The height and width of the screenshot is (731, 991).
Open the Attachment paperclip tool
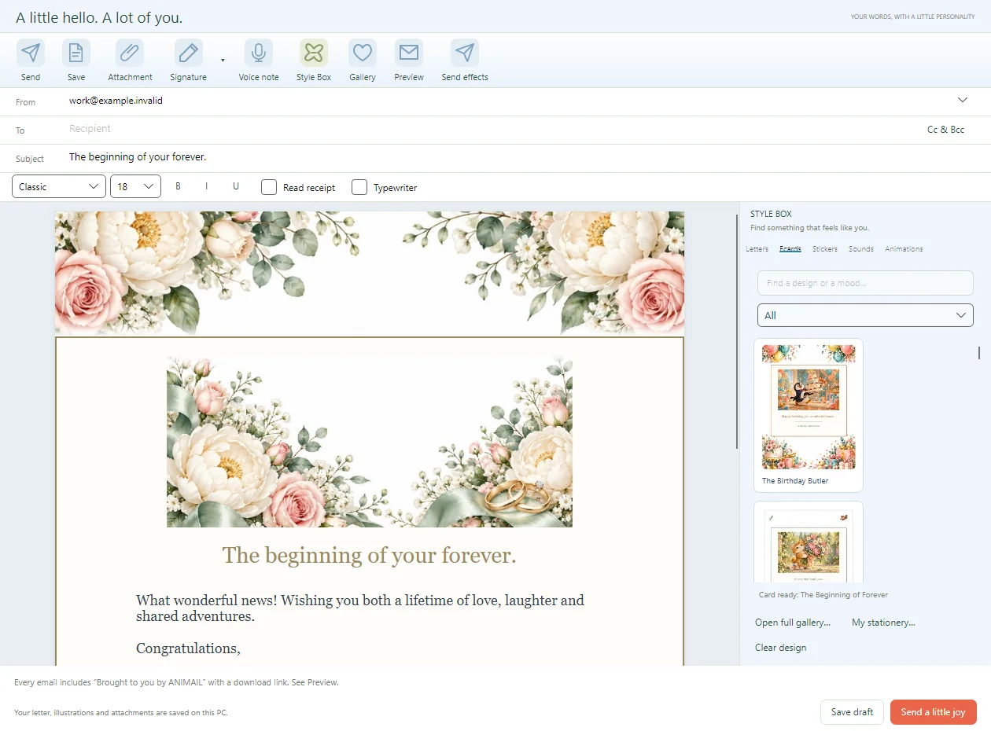coord(130,53)
